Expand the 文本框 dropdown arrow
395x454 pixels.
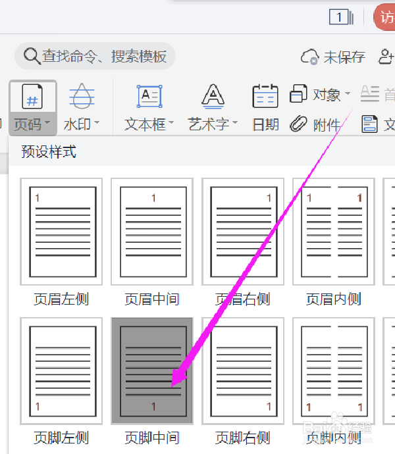(171, 122)
